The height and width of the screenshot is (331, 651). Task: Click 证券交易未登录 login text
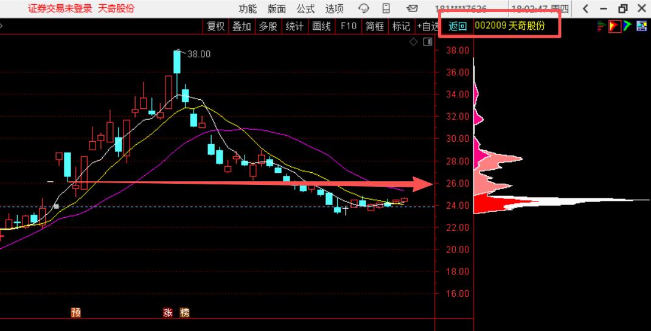click(x=60, y=9)
